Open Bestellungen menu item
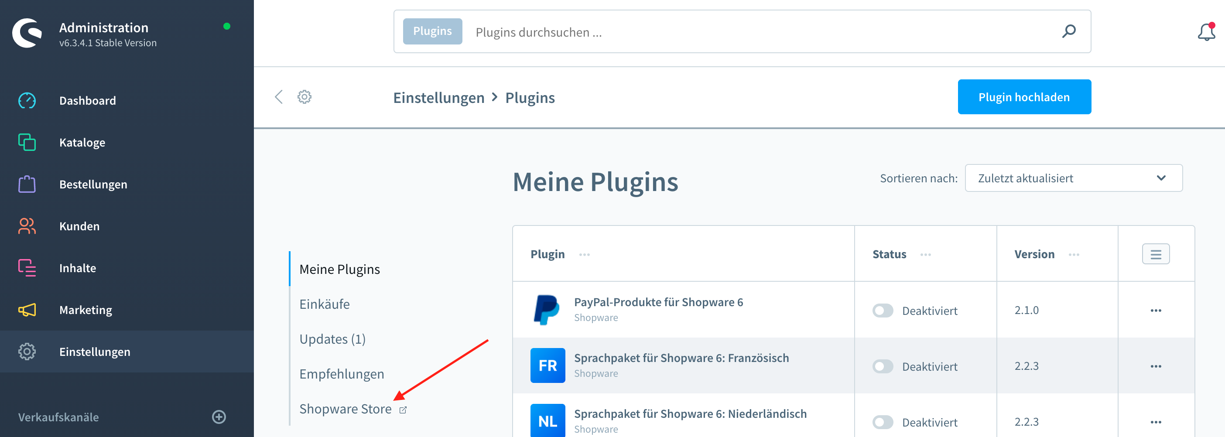1225x437 pixels. click(93, 184)
